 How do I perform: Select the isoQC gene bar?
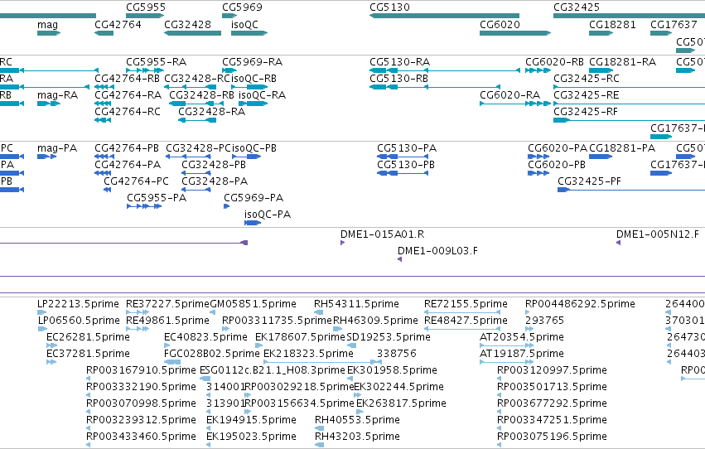click(249, 33)
